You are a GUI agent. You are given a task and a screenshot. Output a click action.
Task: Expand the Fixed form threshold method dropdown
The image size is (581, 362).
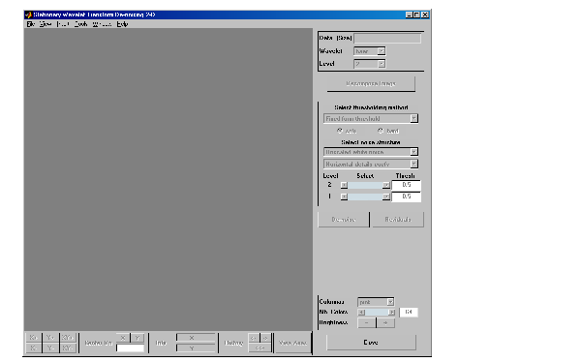371,118
